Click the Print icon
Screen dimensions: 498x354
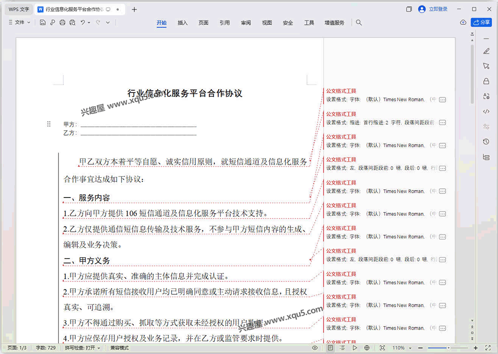coord(62,22)
